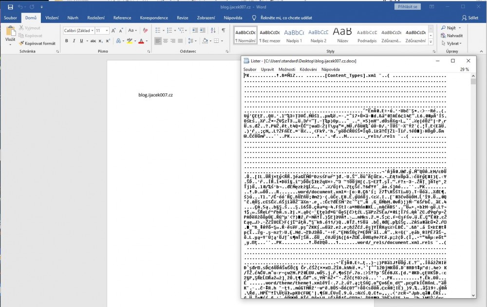Center-align the paragraph text
Screen dimensions: 487x307
pyautogui.click(x=167, y=41)
